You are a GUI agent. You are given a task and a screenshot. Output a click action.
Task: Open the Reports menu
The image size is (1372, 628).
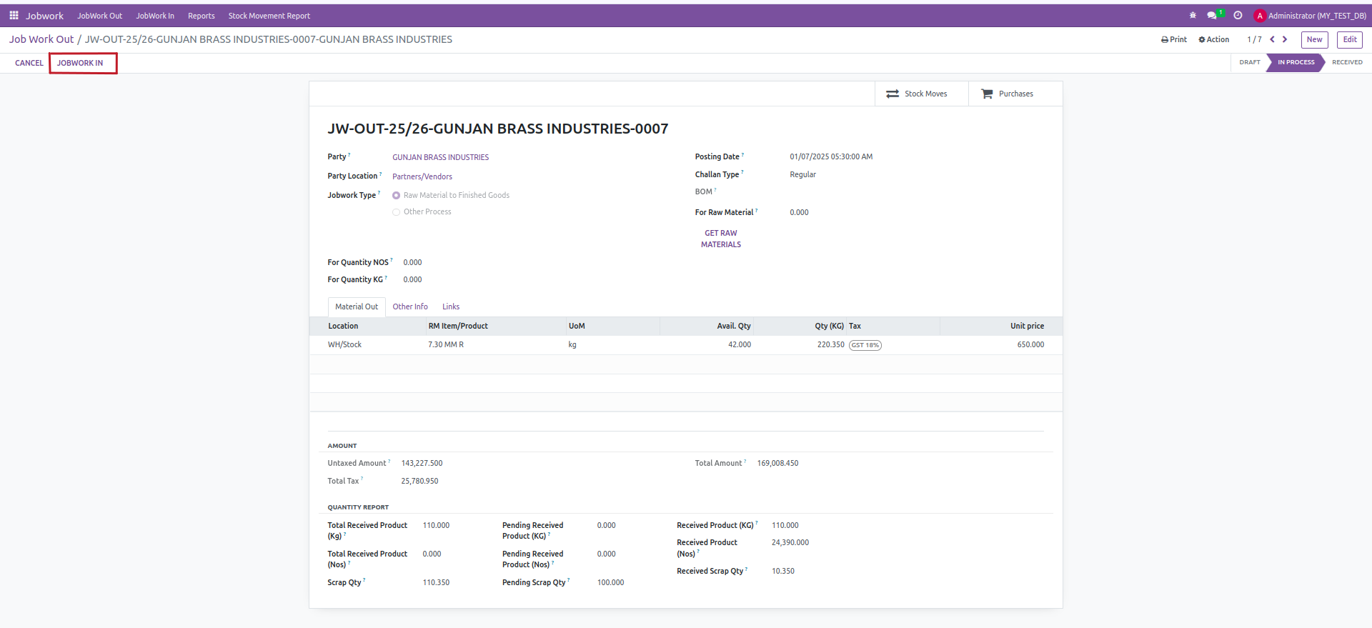coord(201,16)
